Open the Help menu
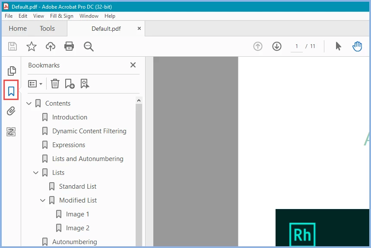The image size is (371, 248). pos(110,16)
